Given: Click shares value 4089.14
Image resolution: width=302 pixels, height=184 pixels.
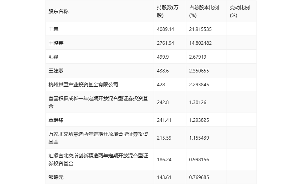Looking at the screenshot, I should [x=166, y=29].
